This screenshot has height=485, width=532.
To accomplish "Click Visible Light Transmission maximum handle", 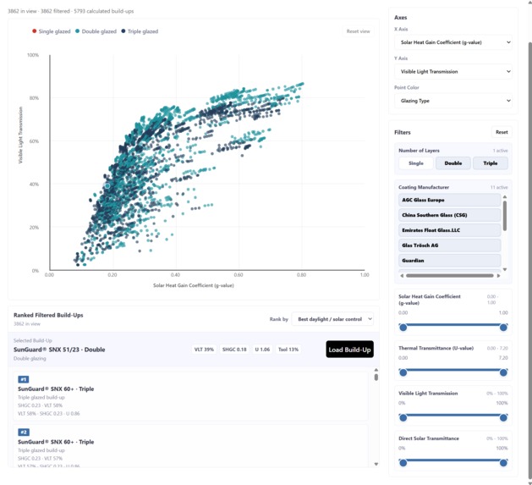I will 503,418.
